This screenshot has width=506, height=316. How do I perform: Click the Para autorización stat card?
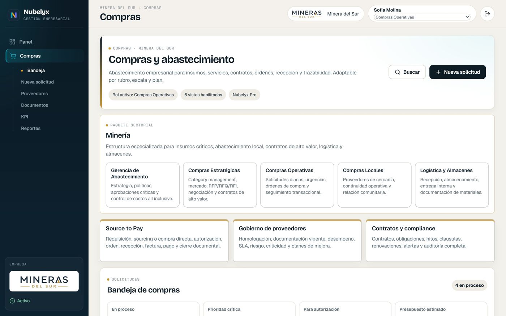click(x=345, y=309)
